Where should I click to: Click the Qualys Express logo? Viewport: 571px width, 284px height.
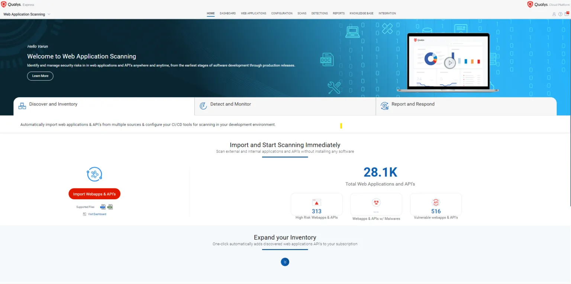click(17, 4)
